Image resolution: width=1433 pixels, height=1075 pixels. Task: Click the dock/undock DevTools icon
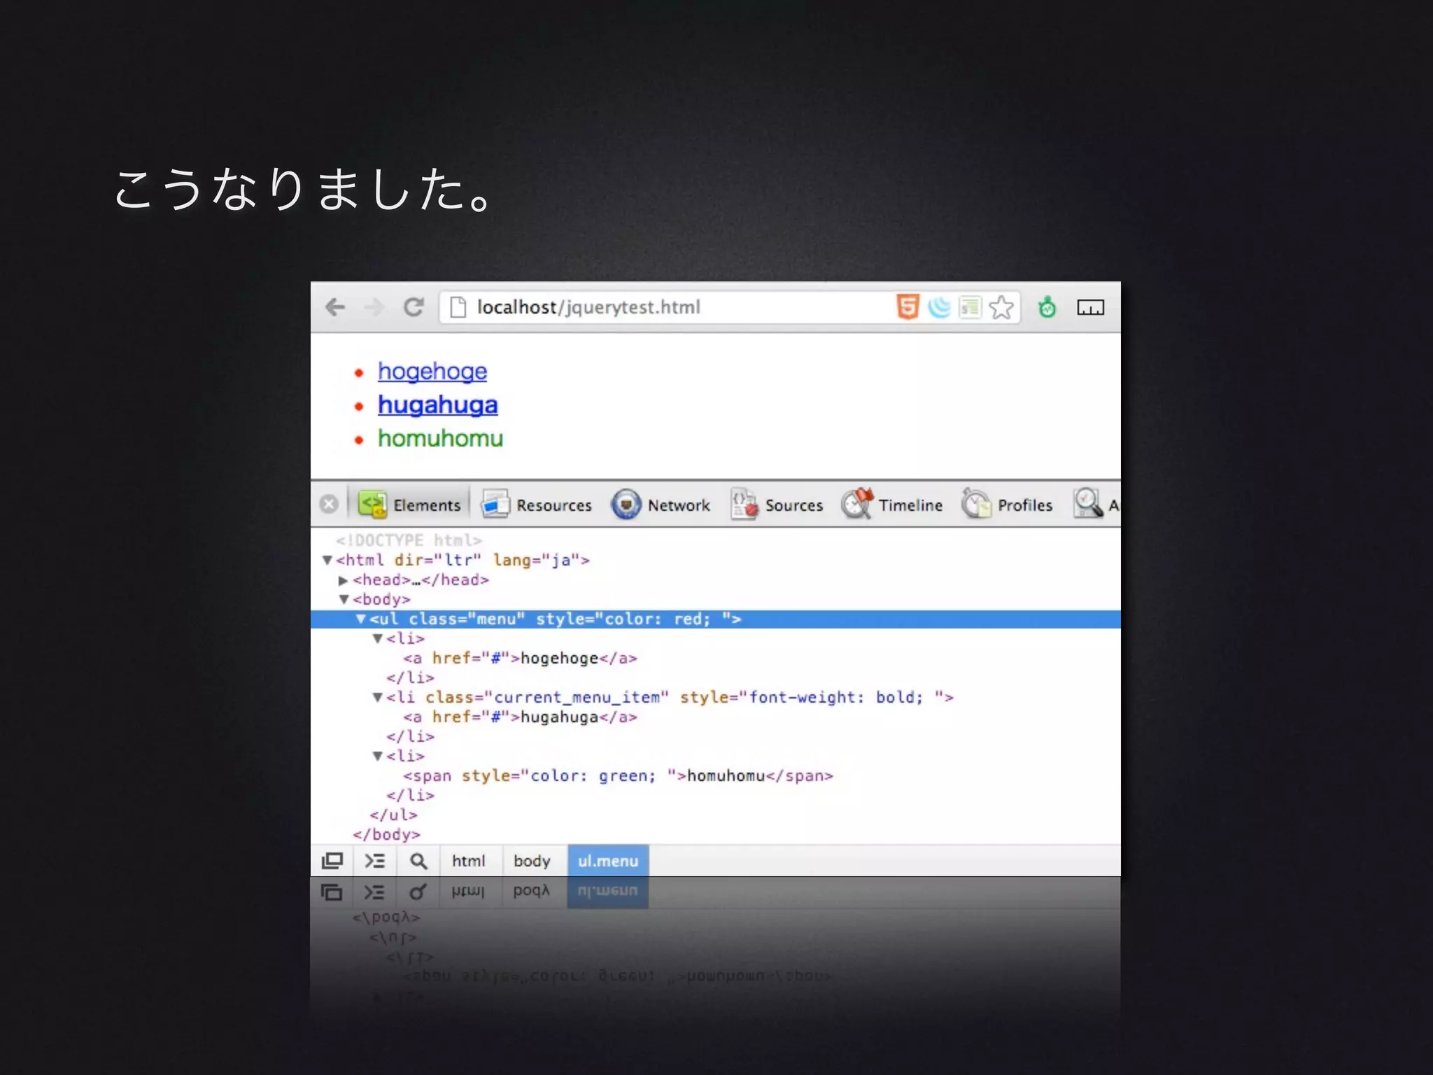pyautogui.click(x=332, y=861)
